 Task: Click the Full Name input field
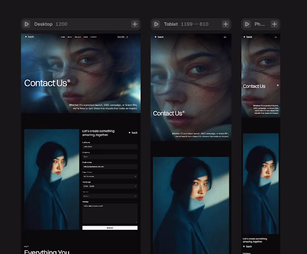pos(110,146)
